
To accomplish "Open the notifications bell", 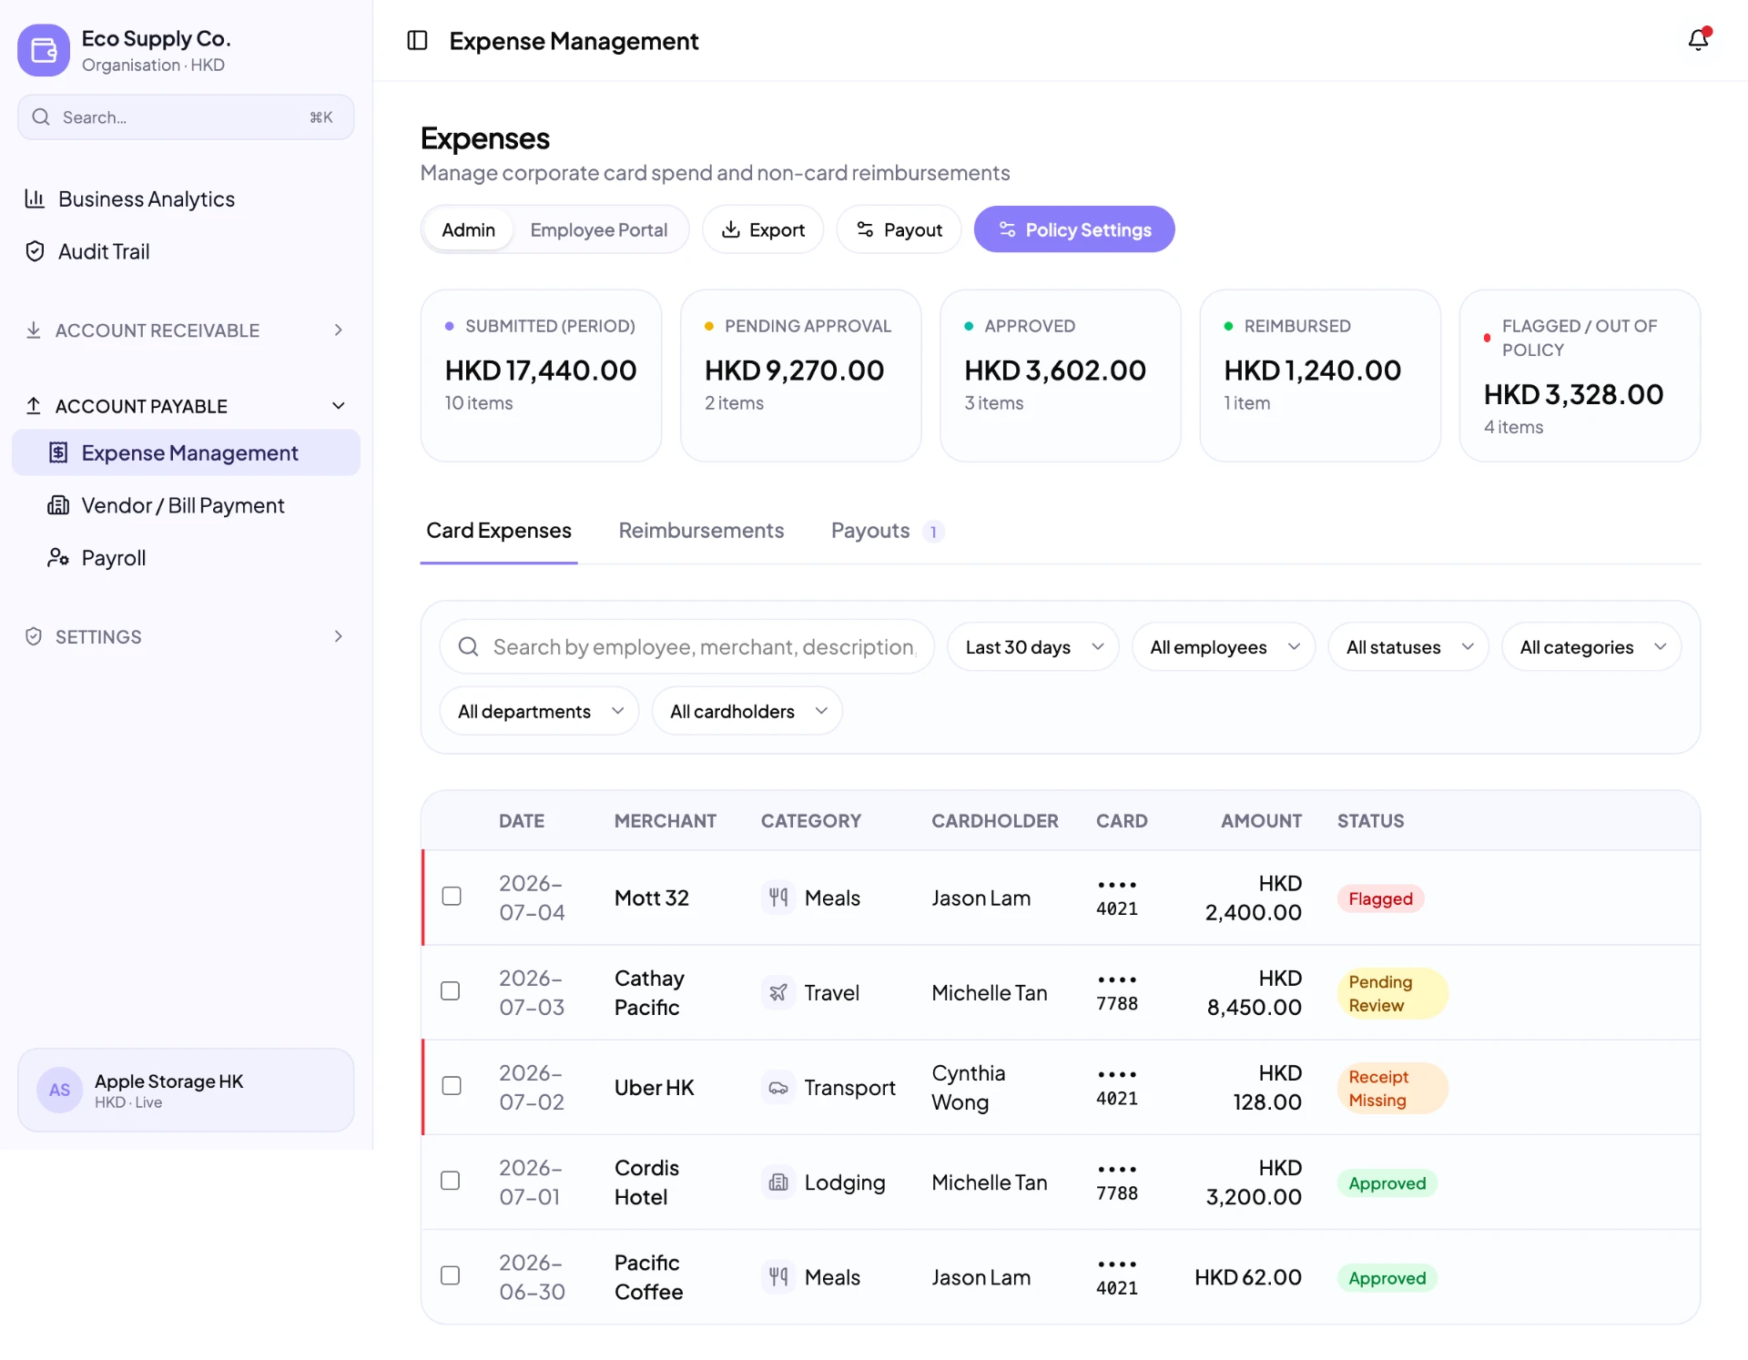I will [1698, 40].
